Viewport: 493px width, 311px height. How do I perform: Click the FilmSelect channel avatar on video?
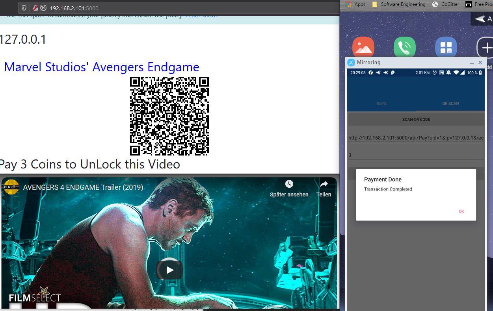click(x=11, y=187)
